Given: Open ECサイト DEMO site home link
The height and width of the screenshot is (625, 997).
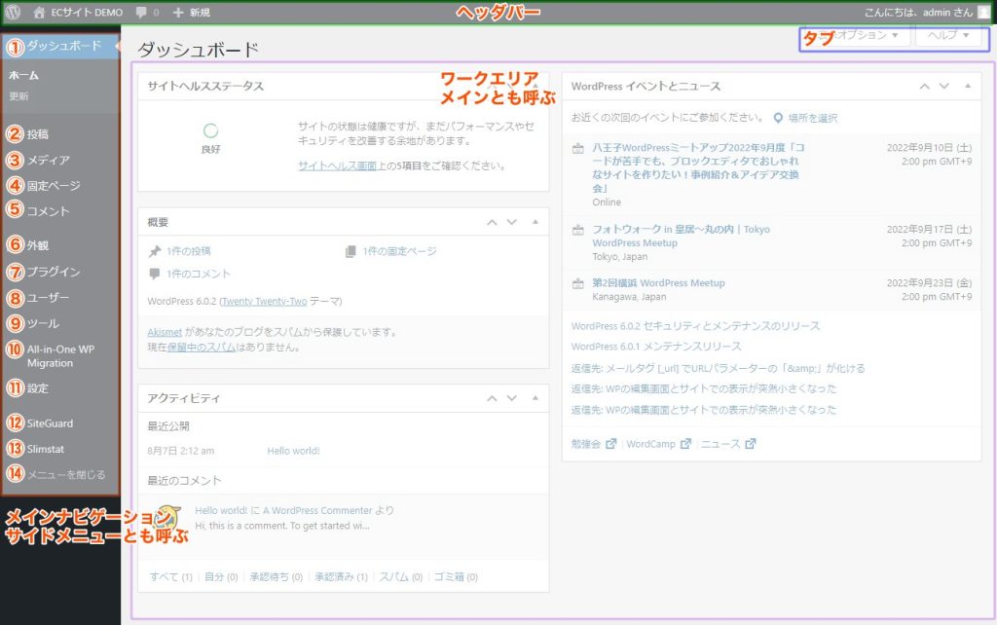Looking at the screenshot, I should coord(77,13).
